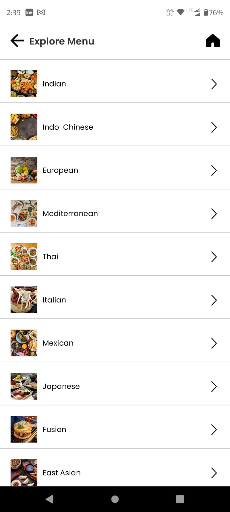This screenshot has width=230, height=512.
Task: Tap the Italian dish thumbnail image
Action: coord(24,300)
